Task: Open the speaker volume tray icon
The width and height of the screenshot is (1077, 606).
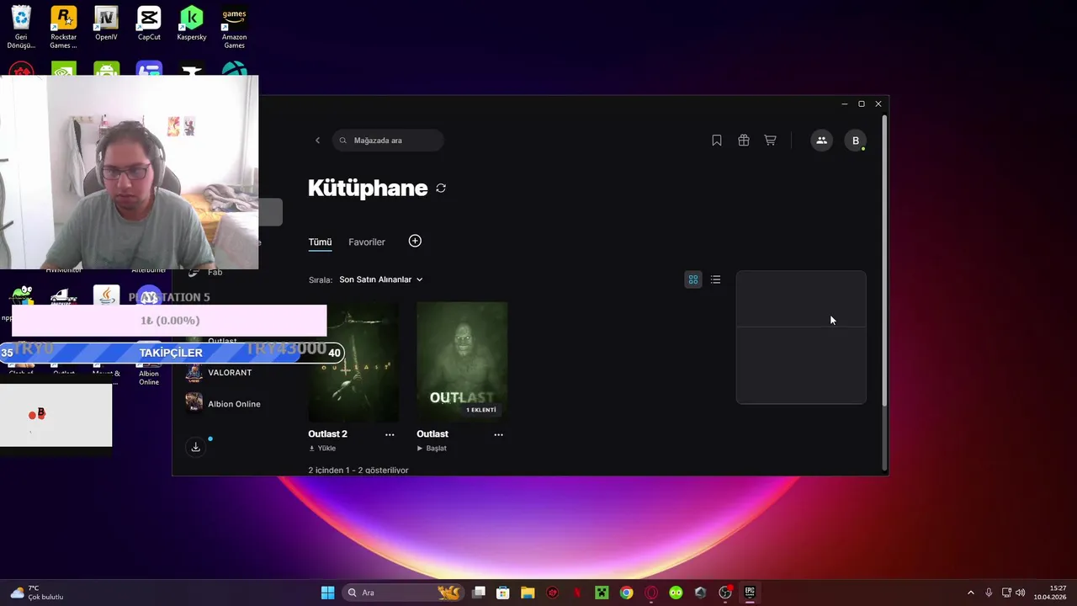Action: coord(1021,593)
